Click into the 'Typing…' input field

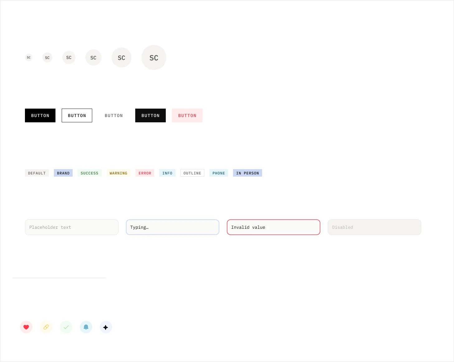point(173,227)
